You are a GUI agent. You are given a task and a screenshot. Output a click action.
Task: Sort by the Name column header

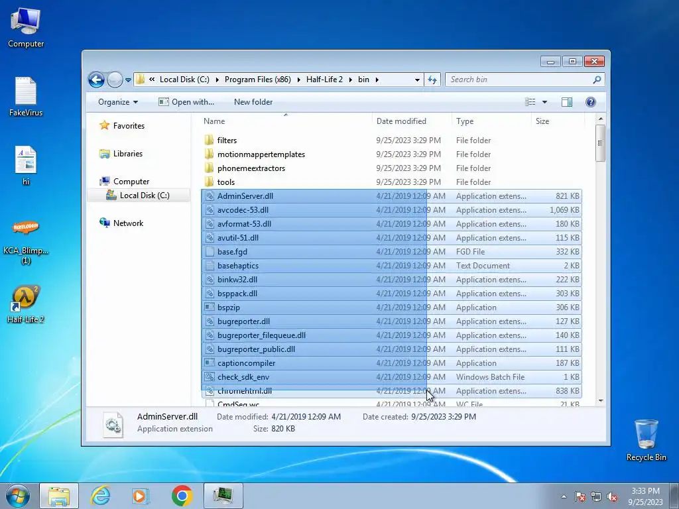point(286,121)
